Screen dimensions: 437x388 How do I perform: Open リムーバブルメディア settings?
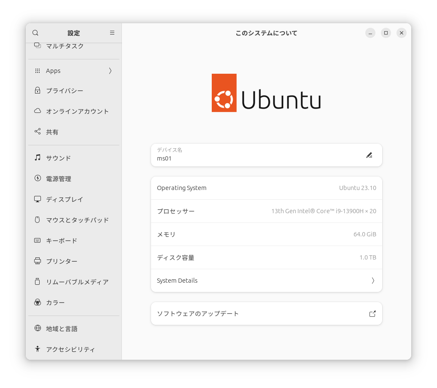coord(74,282)
